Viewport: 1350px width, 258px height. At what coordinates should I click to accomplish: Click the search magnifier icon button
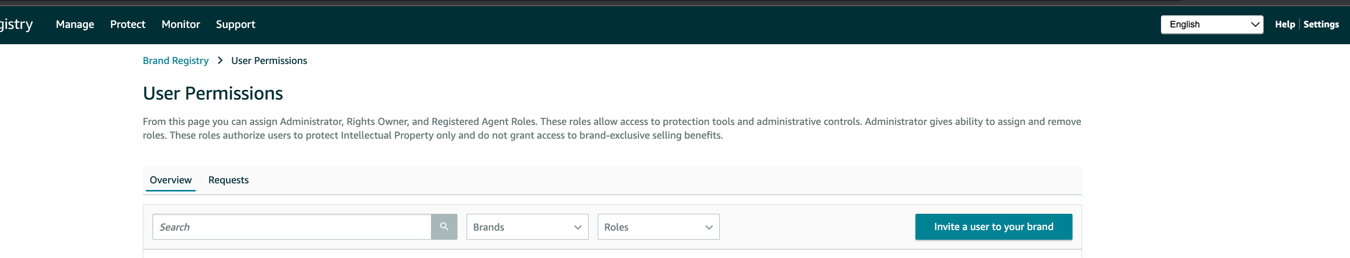[444, 227]
